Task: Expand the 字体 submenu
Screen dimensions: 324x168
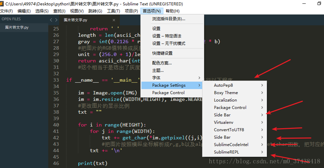Action: [x=172, y=78]
